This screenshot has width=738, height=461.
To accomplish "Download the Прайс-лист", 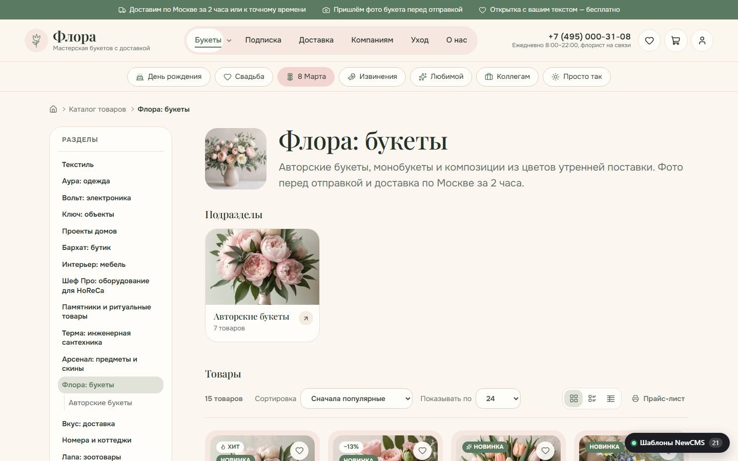I will (x=658, y=399).
